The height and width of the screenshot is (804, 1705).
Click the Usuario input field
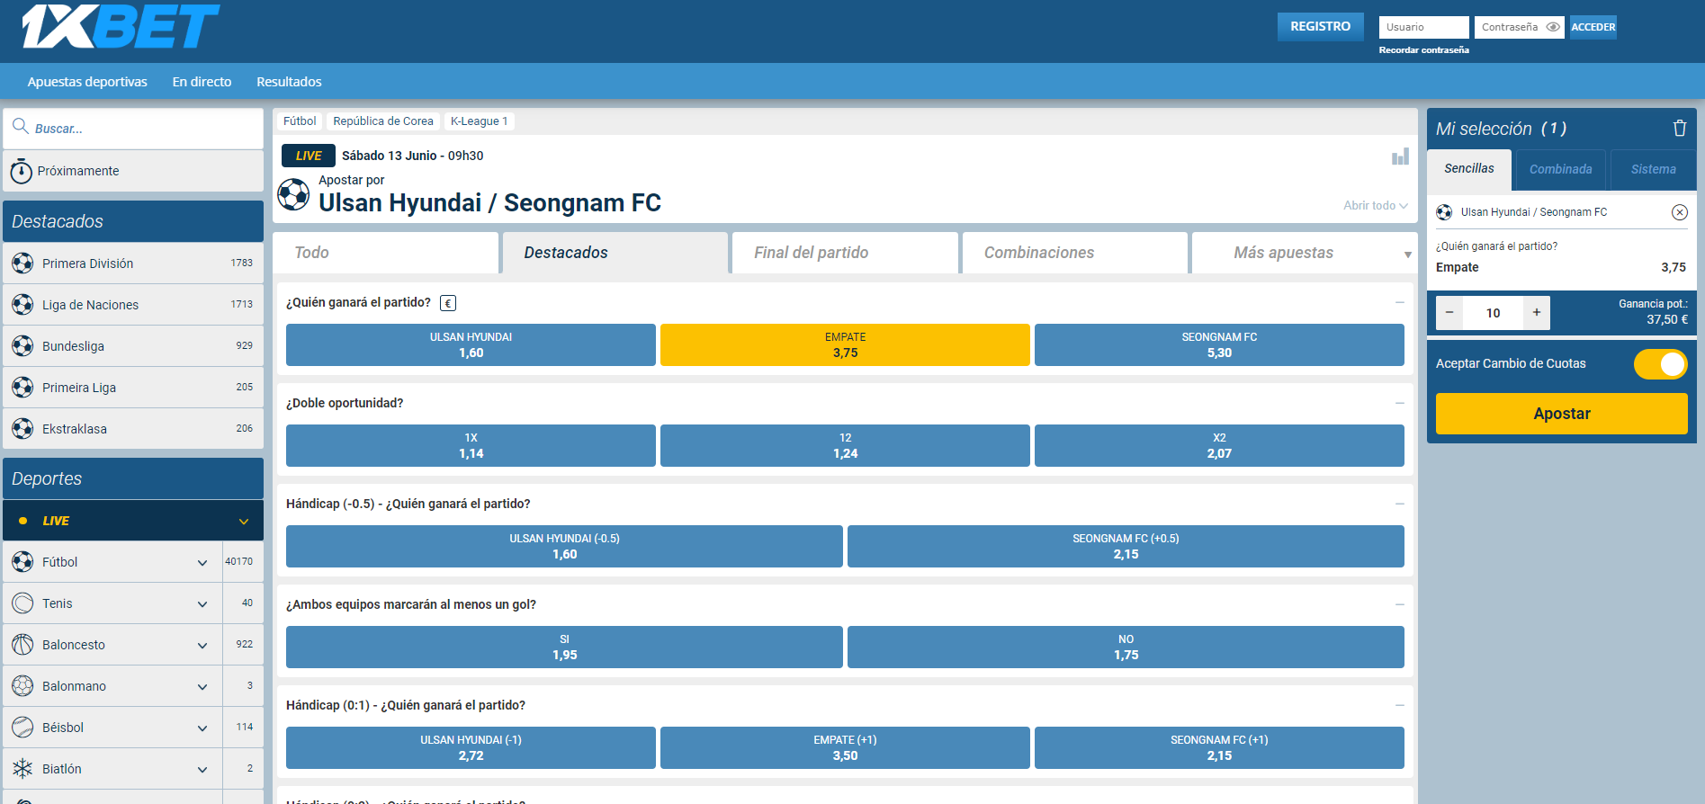pyautogui.click(x=1424, y=27)
